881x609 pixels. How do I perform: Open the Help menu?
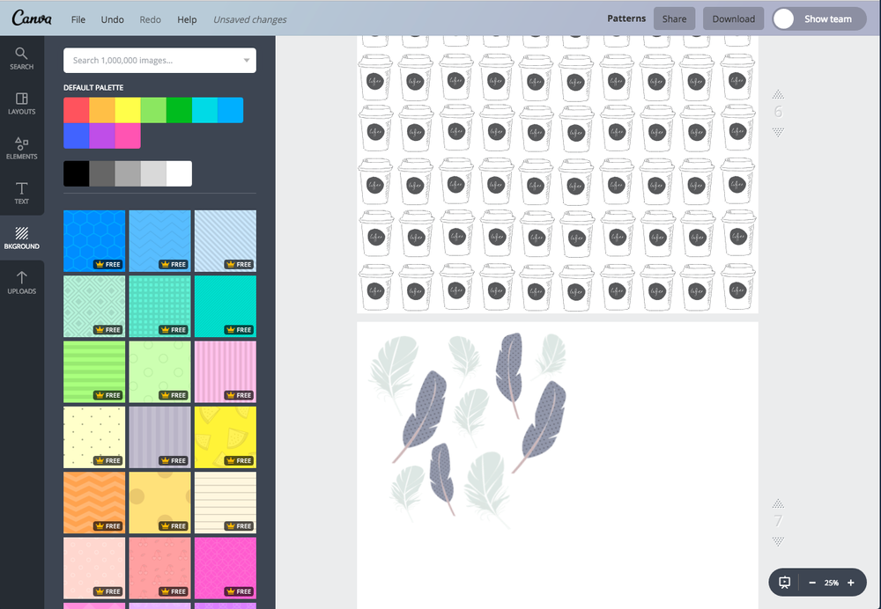pos(187,18)
